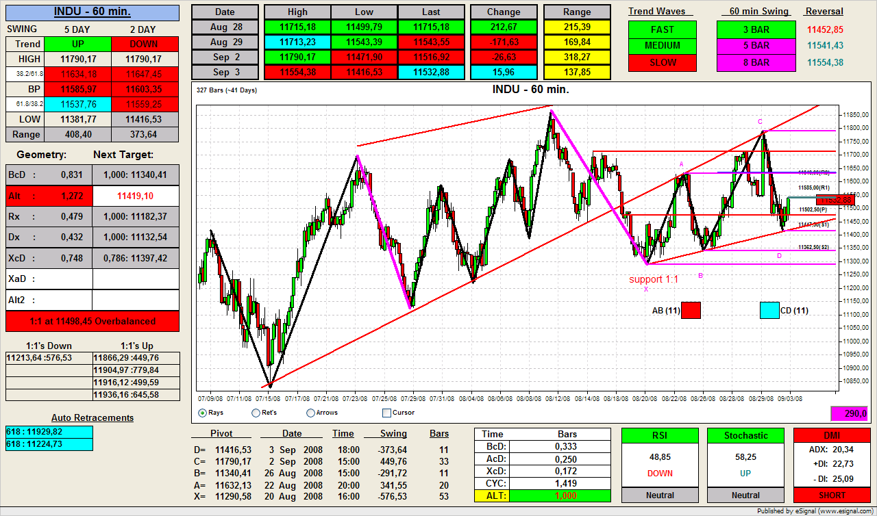The image size is (877, 516).
Task: Click the Auto Retracements heading
Action: coord(92,417)
